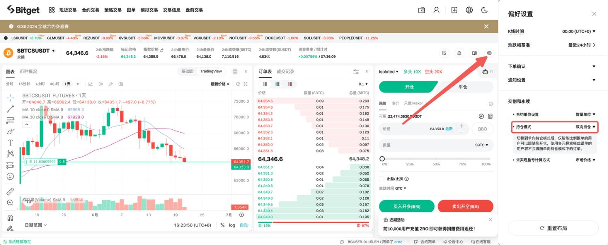
Task: Toggle buy-only order book view
Action: 278,84
